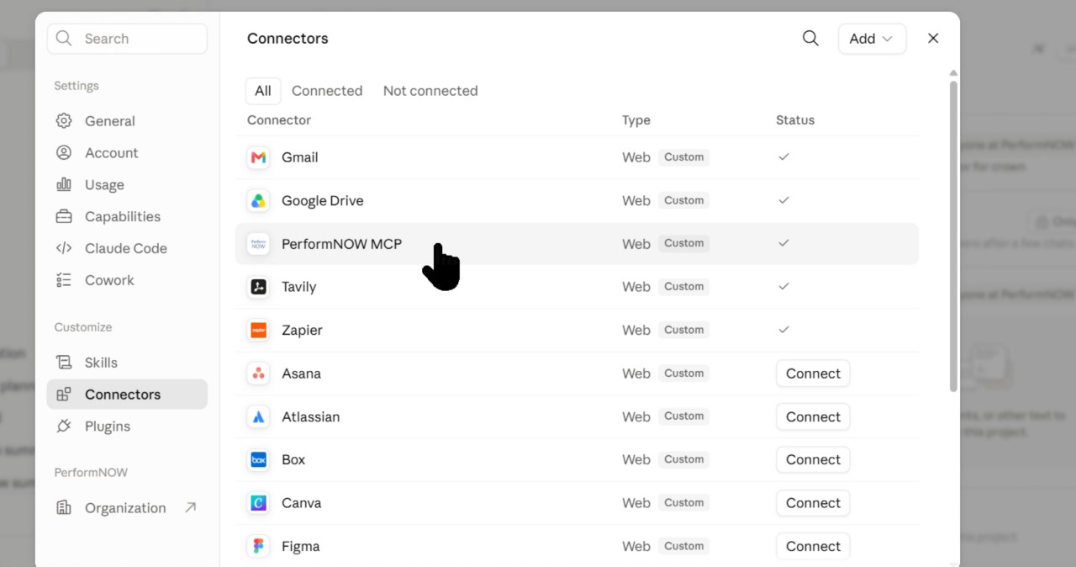1076x567 pixels.
Task: Click the Atlassian connector icon
Action: [258, 417]
